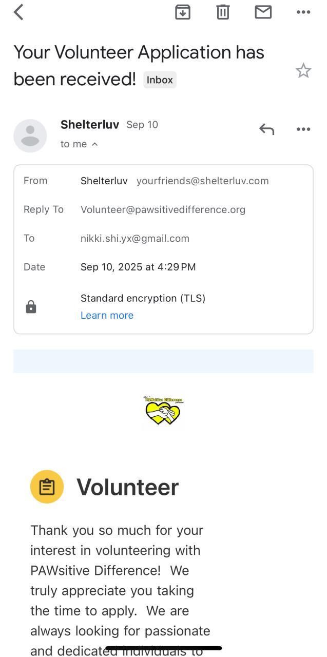Open the Inbox label
The width and height of the screenshot is (327, 657).
tap(160, 80)
